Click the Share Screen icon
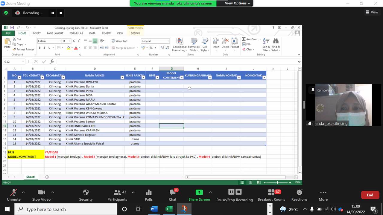 point(199,193)
